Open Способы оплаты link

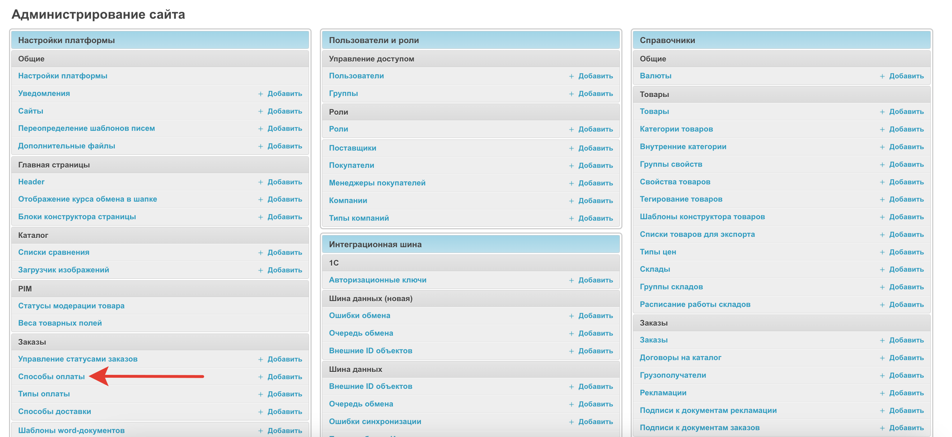click(x=51, y=377)
